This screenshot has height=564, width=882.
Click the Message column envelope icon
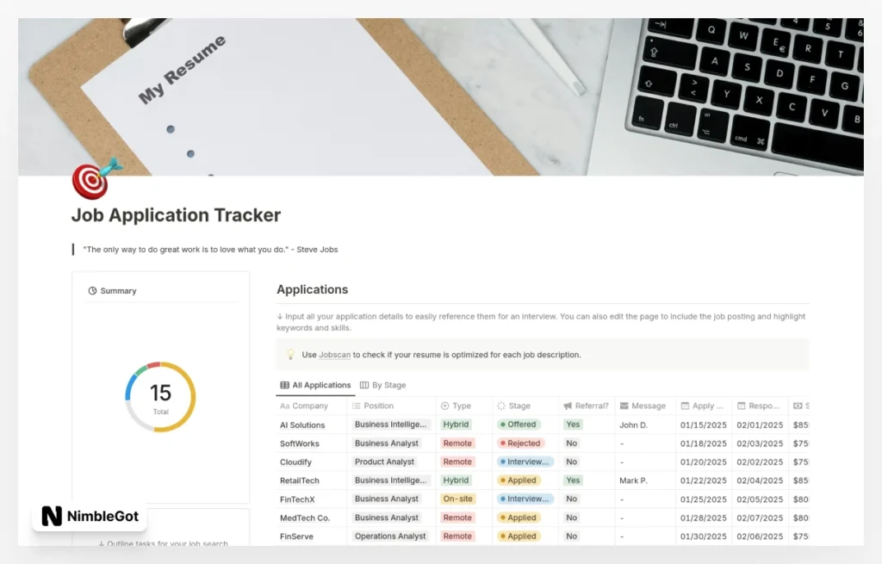pos(624,406)
